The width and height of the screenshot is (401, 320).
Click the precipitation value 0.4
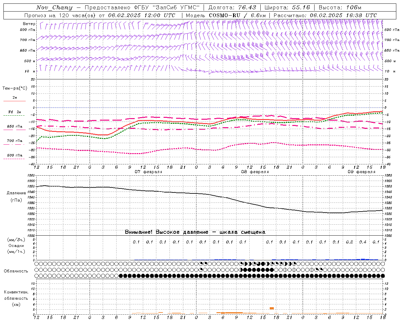pyautogui.click(x=363, y=242)
